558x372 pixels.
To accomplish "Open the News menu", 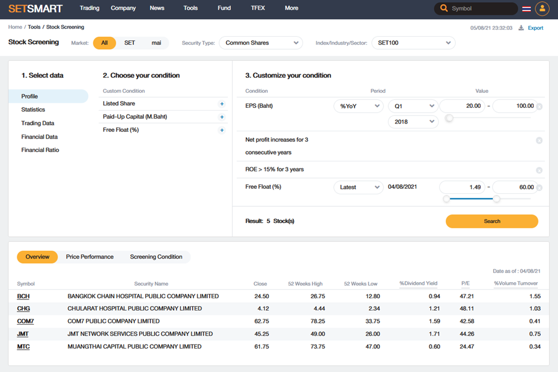I will pos(157,8).
